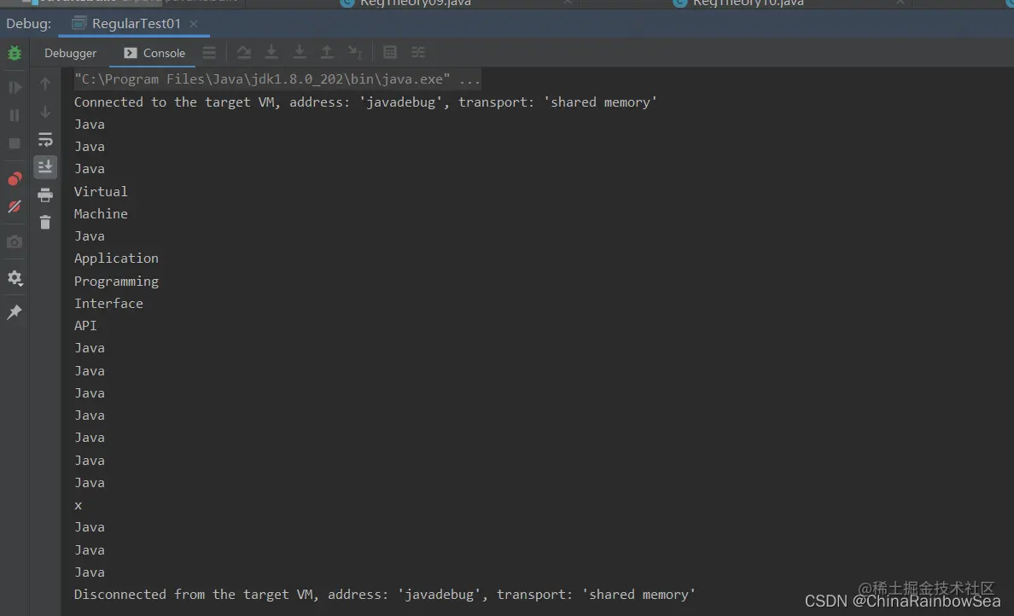Open debug settings gear icon
The image size is (1014, 616).
point(15,278)
